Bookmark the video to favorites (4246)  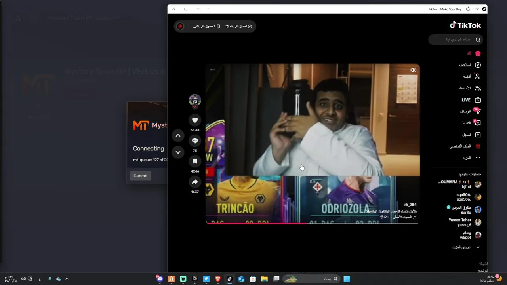195,161
